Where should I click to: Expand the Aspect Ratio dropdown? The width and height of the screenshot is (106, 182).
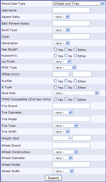pos(61,17)
